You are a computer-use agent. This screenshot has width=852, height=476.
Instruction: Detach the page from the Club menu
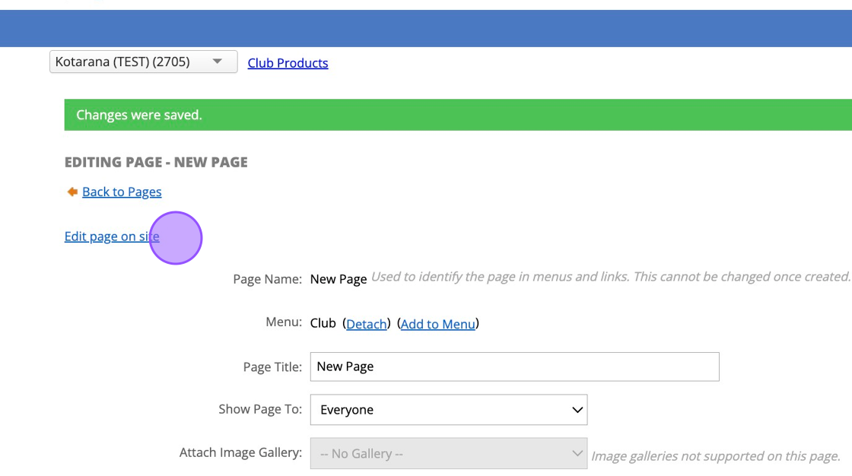[x=366, y=324]
